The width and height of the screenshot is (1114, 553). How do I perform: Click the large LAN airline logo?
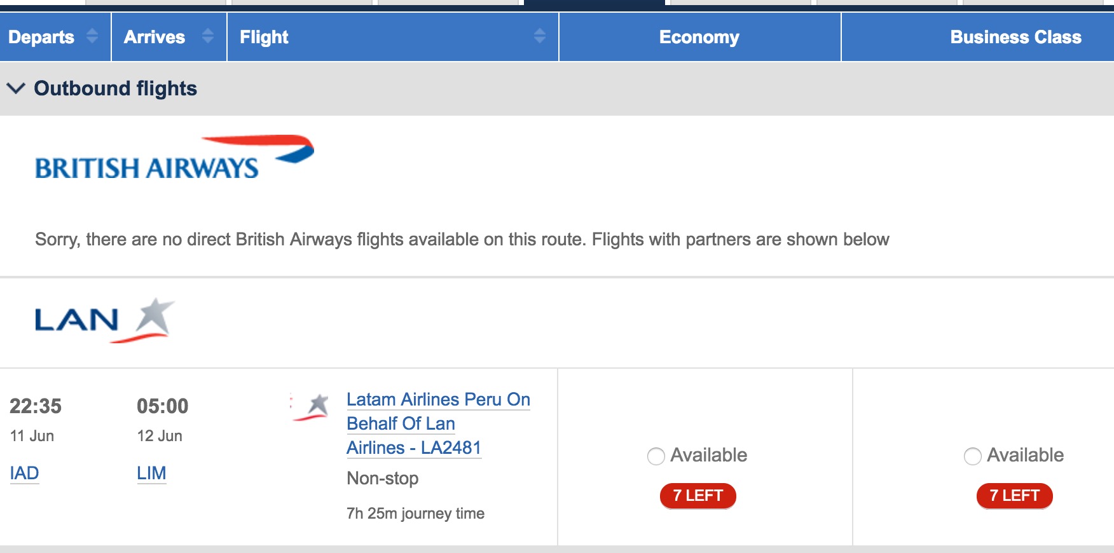104,320
